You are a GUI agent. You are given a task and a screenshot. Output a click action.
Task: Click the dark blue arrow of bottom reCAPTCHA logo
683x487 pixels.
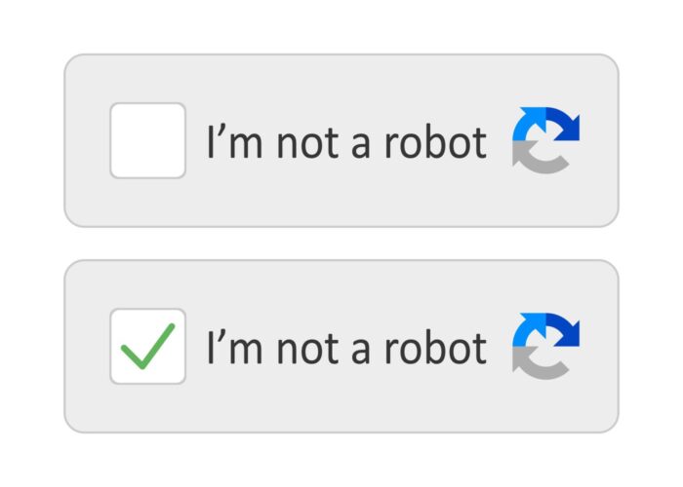tap(564, 329)
